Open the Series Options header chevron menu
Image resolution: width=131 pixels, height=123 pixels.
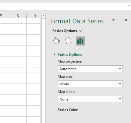tap(80, 31)
